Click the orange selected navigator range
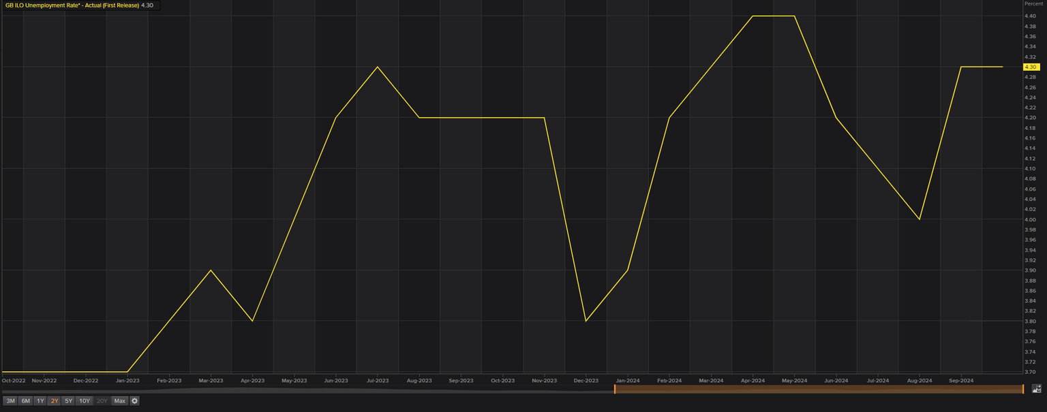 tap(819, 389)
